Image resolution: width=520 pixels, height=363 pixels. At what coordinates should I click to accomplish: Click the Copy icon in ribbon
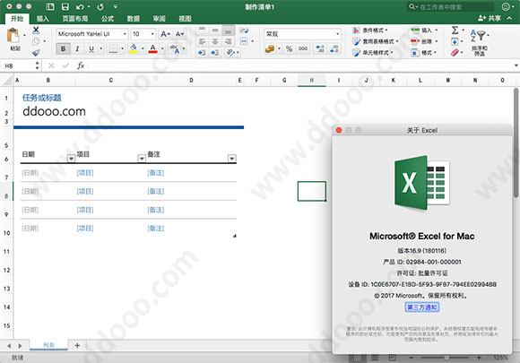36,41
